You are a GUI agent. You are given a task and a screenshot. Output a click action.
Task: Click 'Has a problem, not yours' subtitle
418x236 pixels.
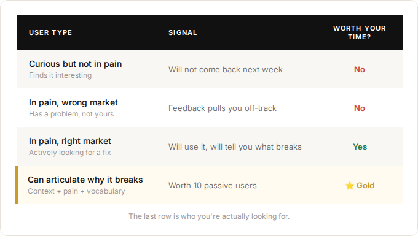(x=71, y=114)
